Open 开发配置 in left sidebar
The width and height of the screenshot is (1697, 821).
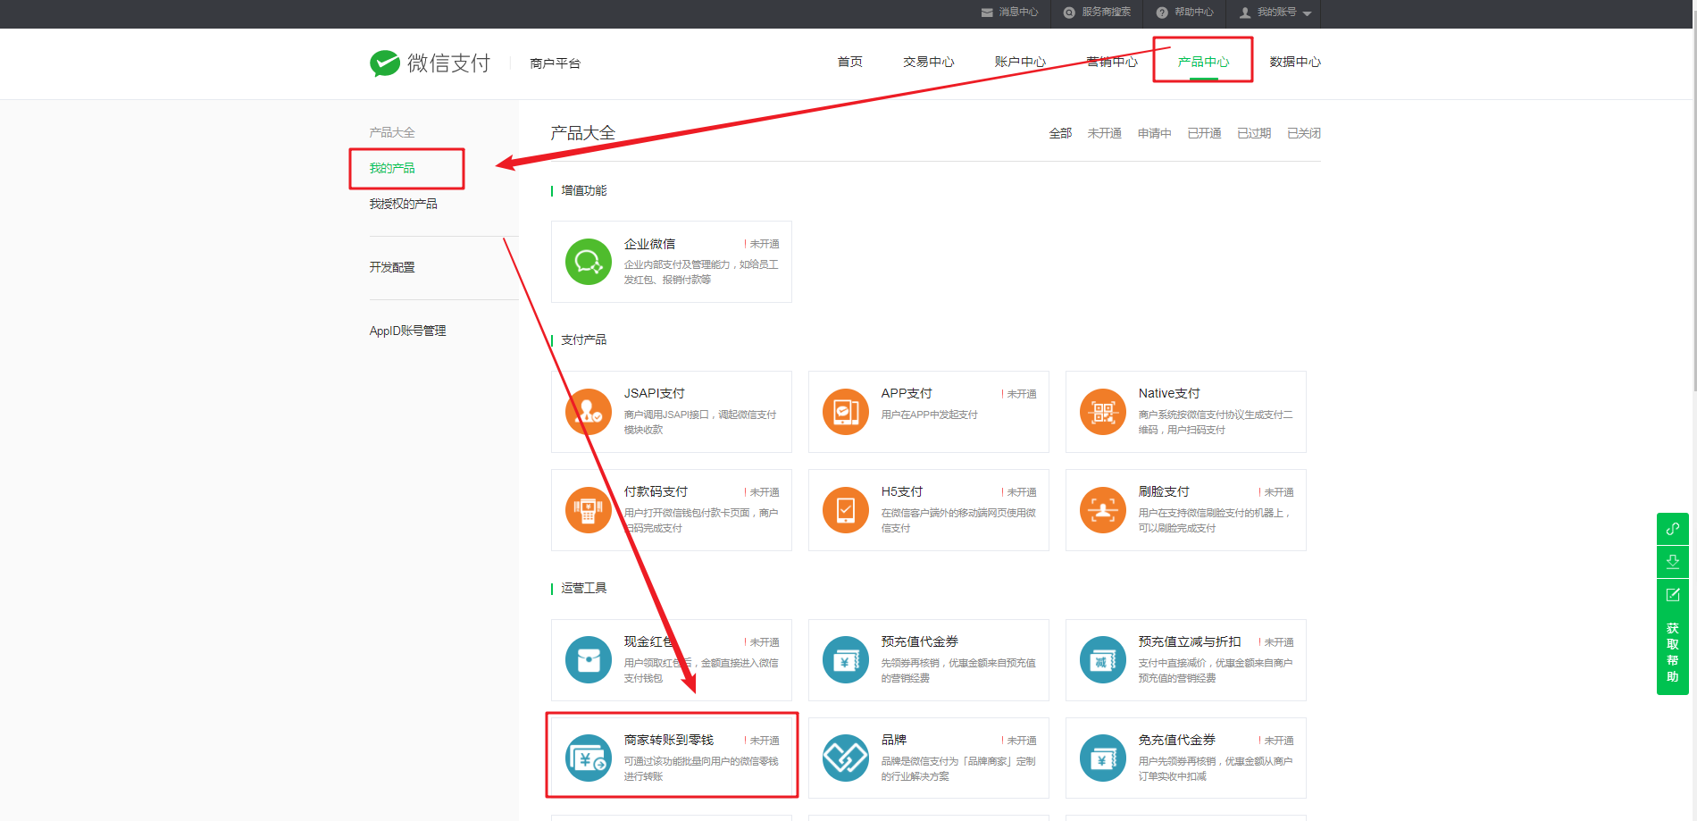[392, 267]
